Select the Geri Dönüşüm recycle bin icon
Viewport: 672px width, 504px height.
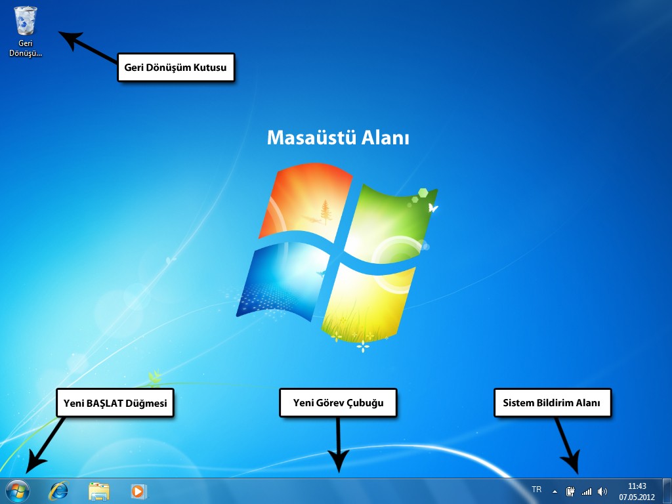(x=26, y=31)
